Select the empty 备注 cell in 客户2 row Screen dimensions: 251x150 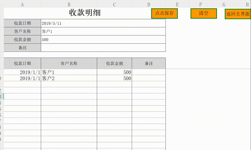(x=149, y=78)
